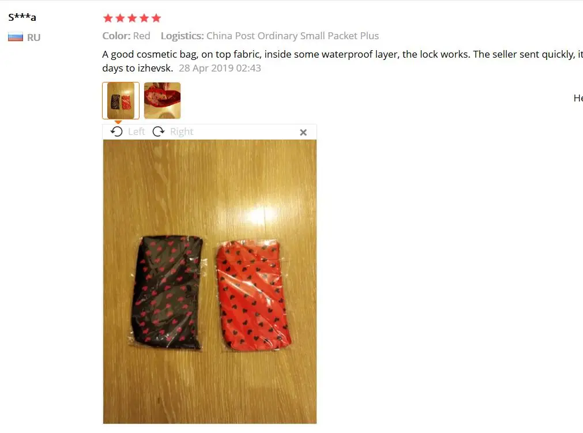Click the first rating star

coord(108,18)
